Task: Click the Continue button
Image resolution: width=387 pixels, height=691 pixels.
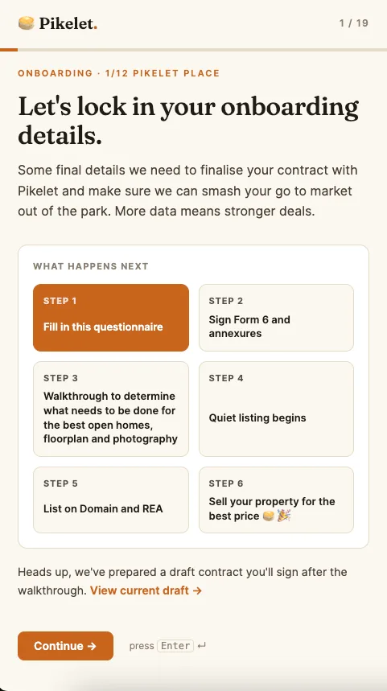Action: [65, 646]
